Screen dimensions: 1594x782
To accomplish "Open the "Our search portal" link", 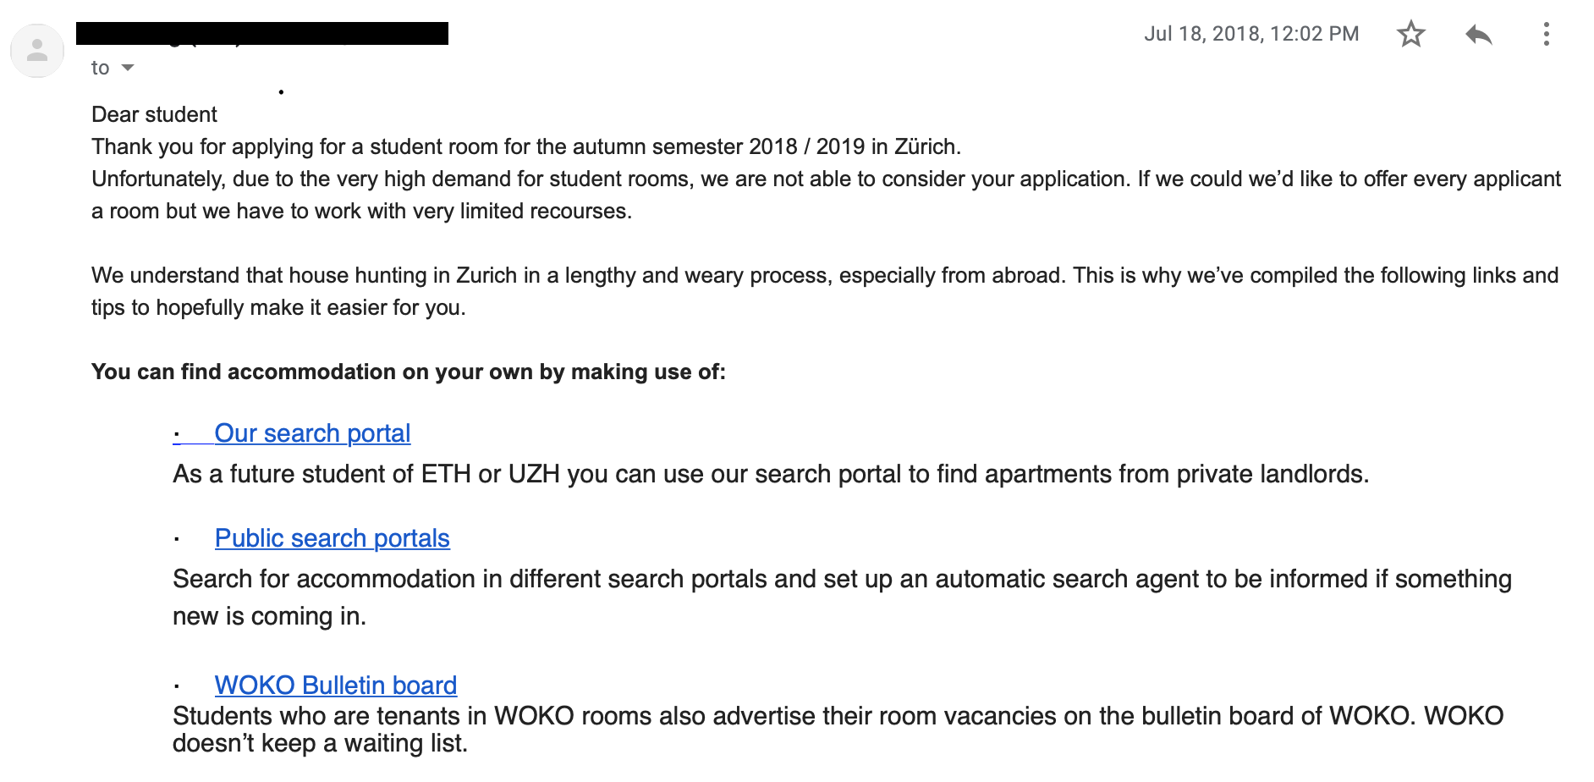I will pos(312,433).
